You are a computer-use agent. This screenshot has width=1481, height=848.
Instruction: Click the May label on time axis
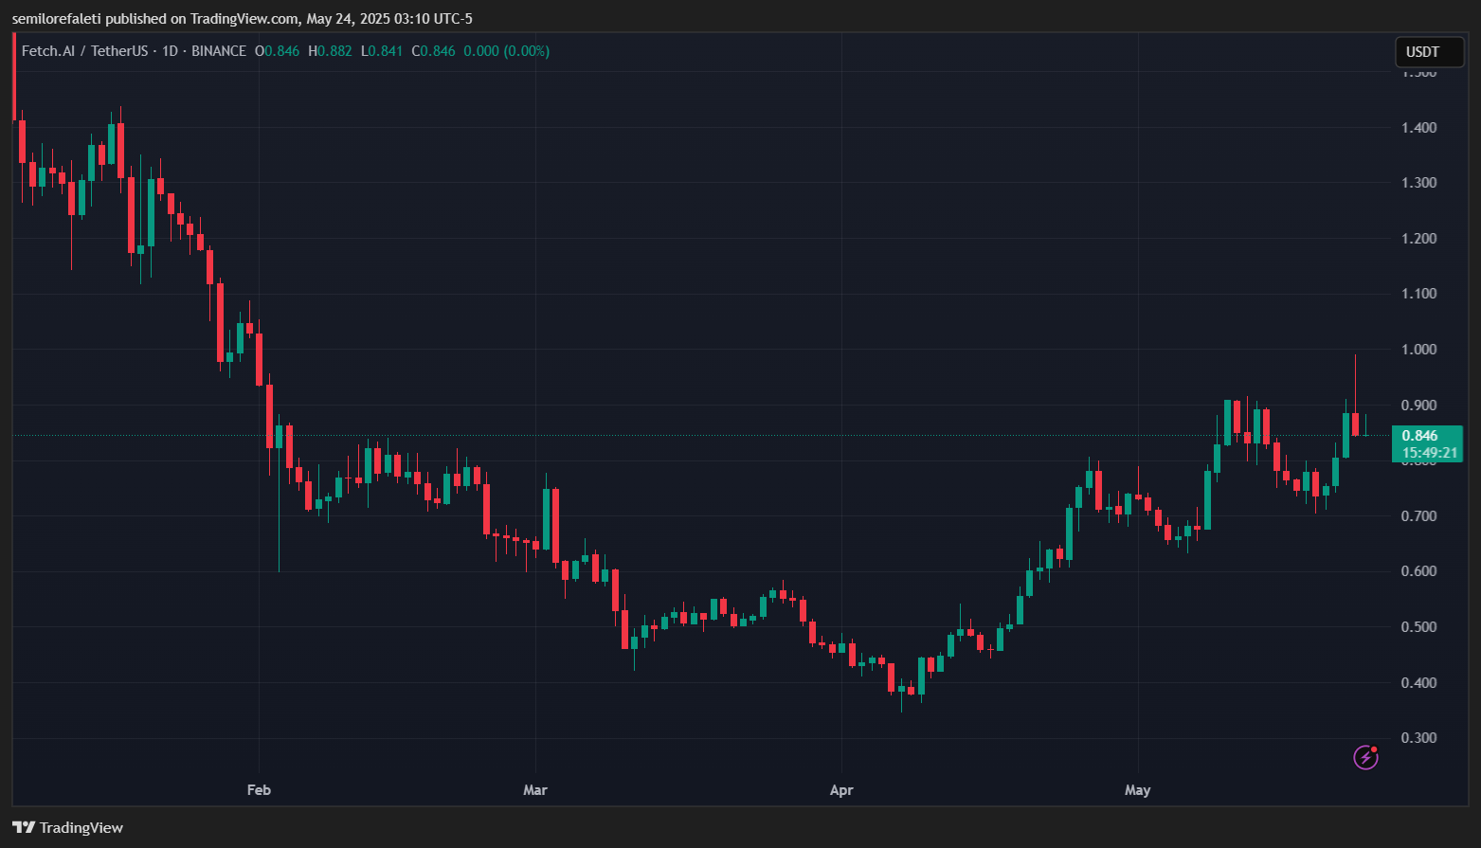[x=1137, y=790]
